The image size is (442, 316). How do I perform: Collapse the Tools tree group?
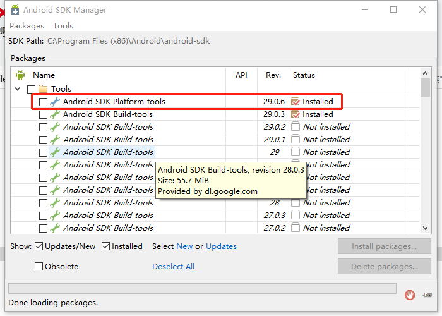18,89
